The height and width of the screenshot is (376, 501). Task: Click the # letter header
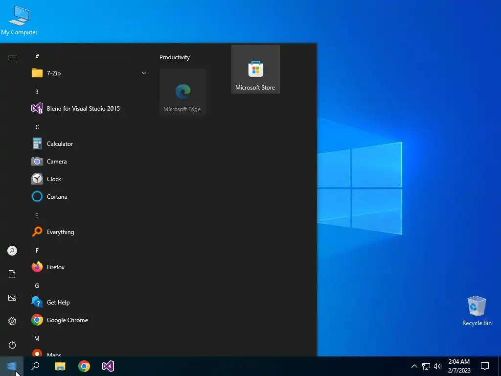(37, 56)
